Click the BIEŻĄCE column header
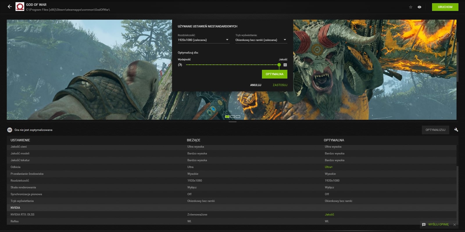The width and height of the screenshot is (465, 232). point(194,140)
